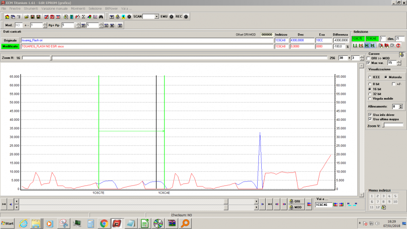The height and width of the screenshot is (229, 407).
Task: Click the padlock icon beside Cursore panel
Action: [x=402, y=55]
